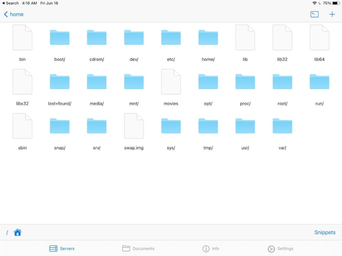Open the mnt/ folder icon
This screenshot has height=256, width=342.
(x=134, y=82)
